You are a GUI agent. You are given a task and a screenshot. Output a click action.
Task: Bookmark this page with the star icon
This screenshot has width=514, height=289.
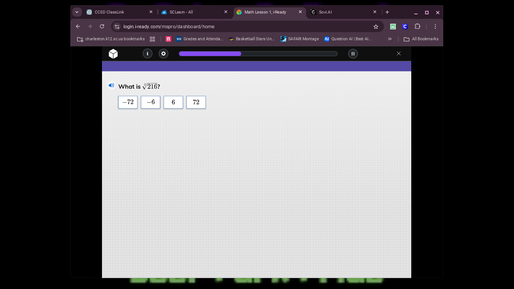click(376, 27)
